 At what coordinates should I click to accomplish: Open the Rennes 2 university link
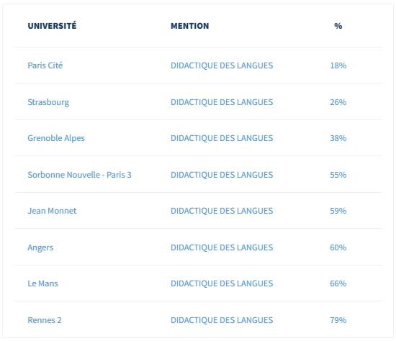45,320
